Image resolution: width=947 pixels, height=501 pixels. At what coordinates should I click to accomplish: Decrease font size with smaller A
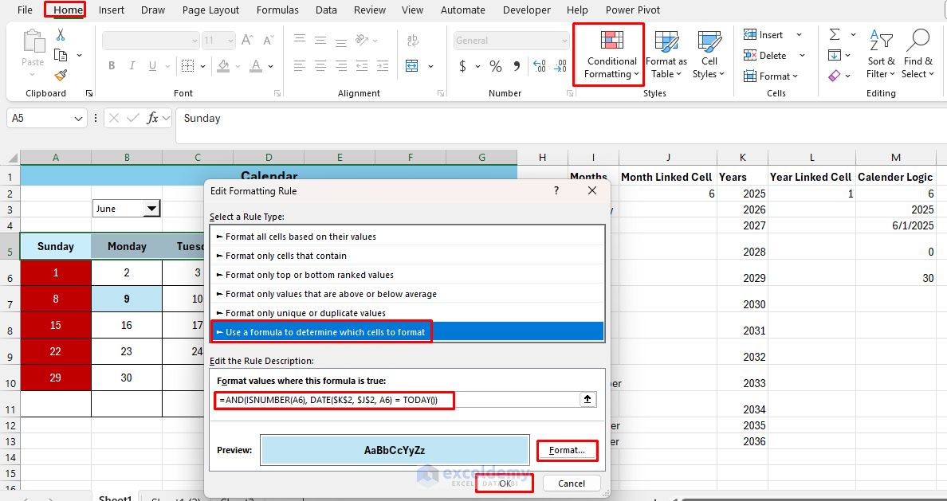point(268,41)
